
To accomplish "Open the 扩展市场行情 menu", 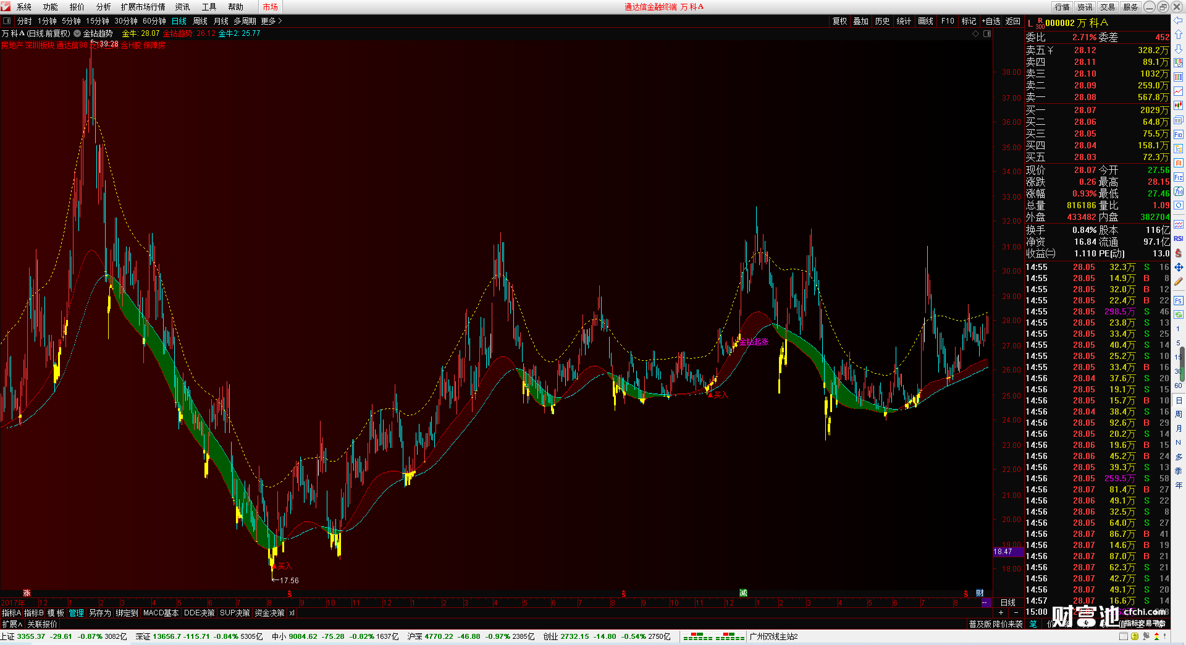I will pos(143,7).
